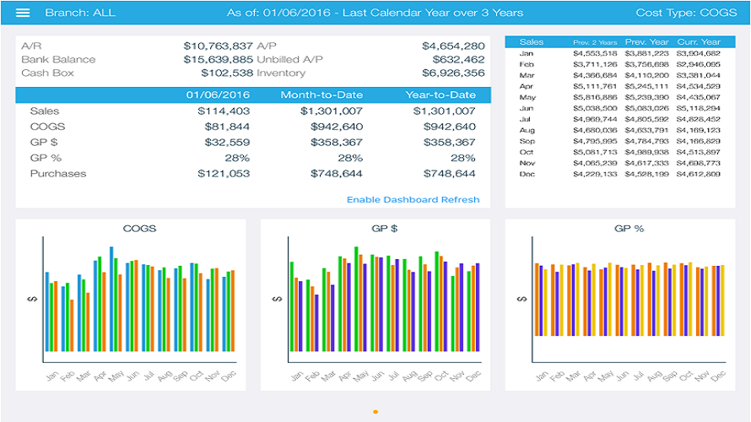The image size is (751, 422).
Task: Open the GP % bar chart
Action: point(619,305)
